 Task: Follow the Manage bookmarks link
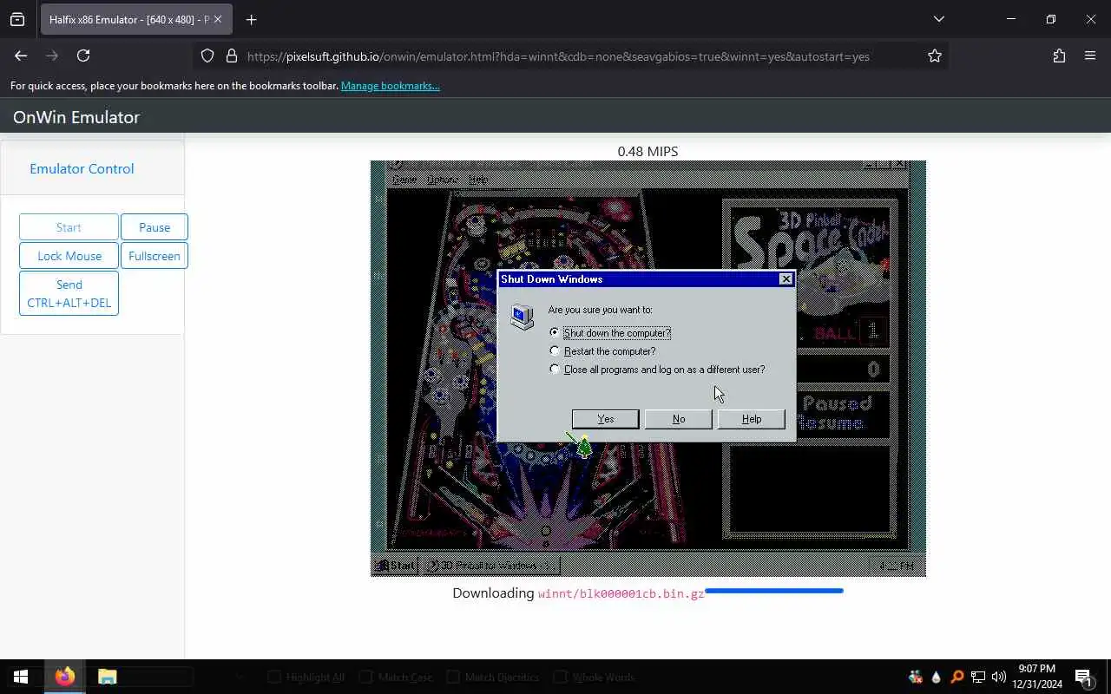[390, 86]
